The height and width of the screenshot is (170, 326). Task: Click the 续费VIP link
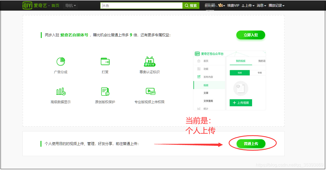pyautogui.click(x=233, y=6)
